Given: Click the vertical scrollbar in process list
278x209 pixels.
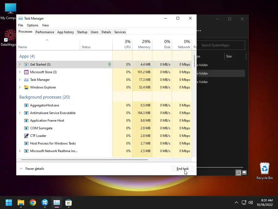Looking at the screenshot, I should click(x=194, y=61).
